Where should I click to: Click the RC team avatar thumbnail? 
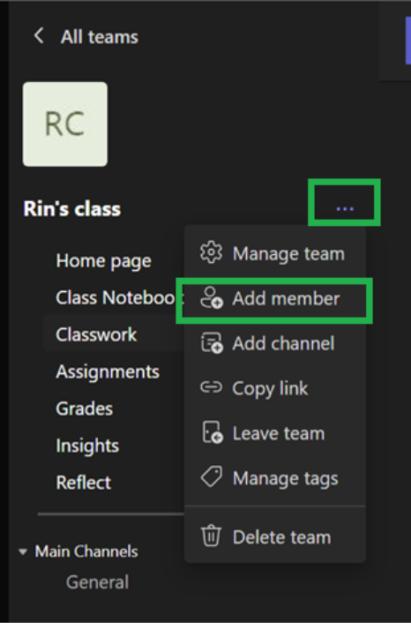(x=65, y=124)
